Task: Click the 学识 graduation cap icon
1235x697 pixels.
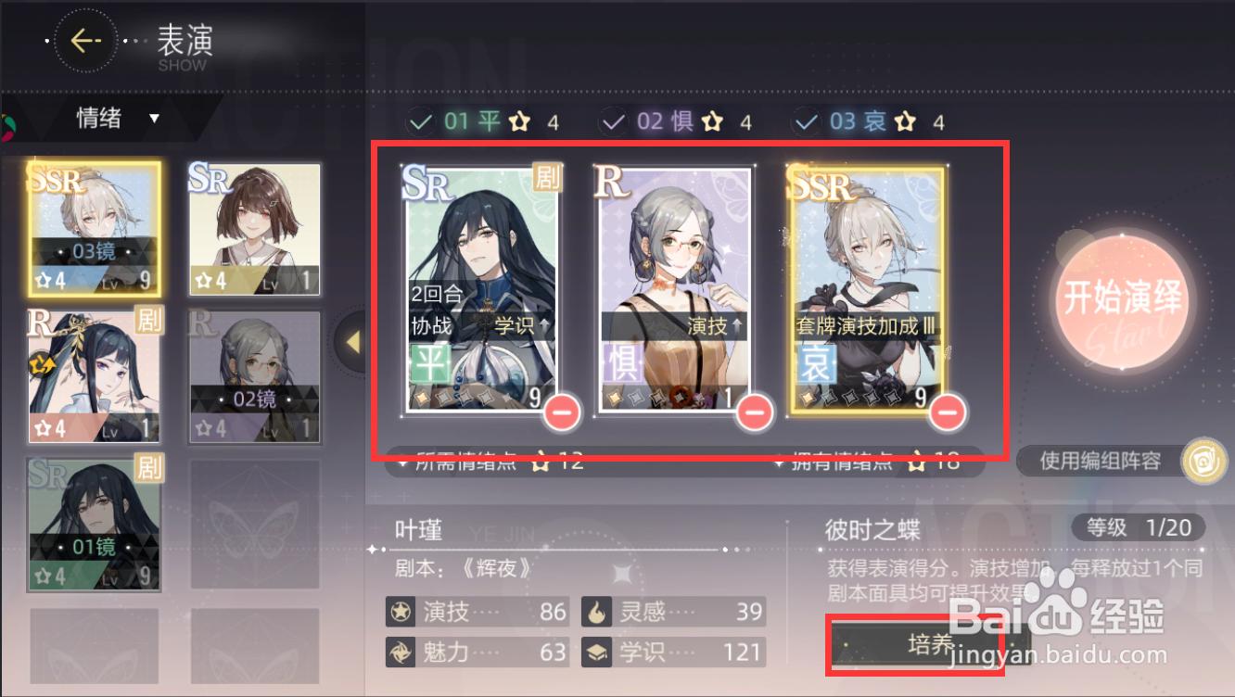Action: point(595,653)
